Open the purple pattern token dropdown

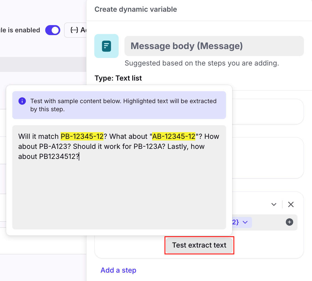245,222
